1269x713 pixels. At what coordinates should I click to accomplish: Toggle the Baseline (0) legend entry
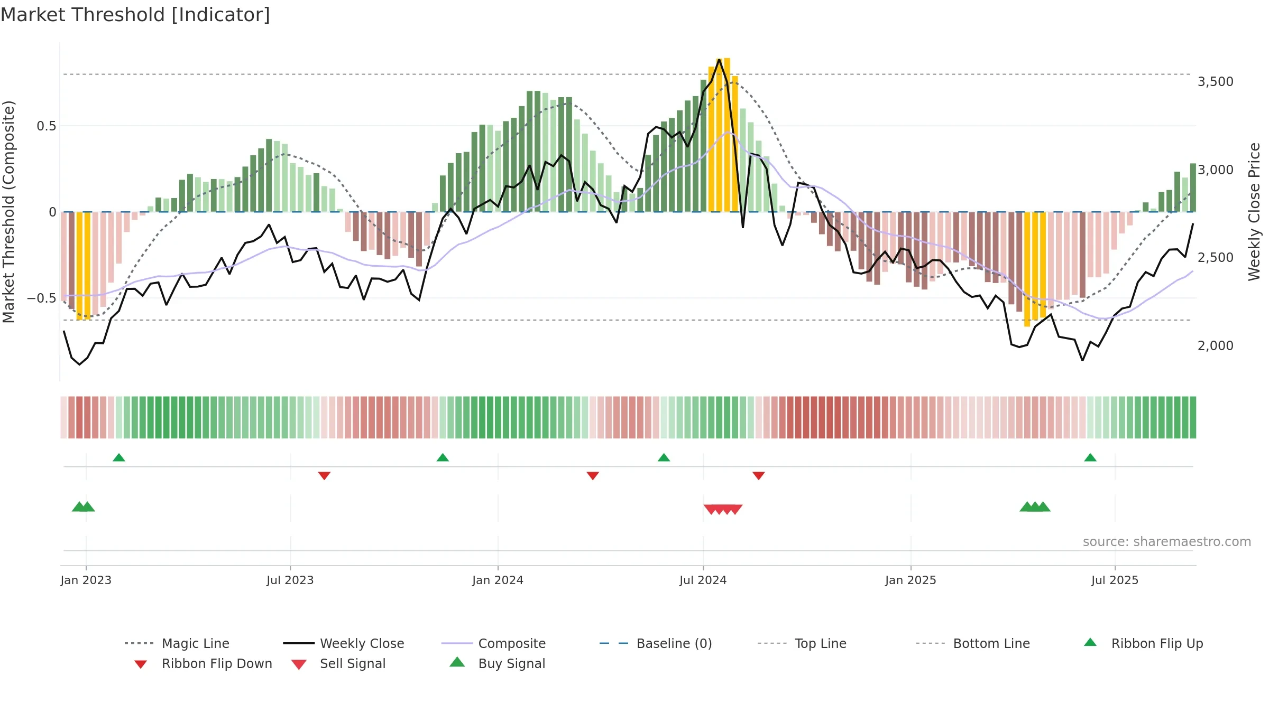656,643
